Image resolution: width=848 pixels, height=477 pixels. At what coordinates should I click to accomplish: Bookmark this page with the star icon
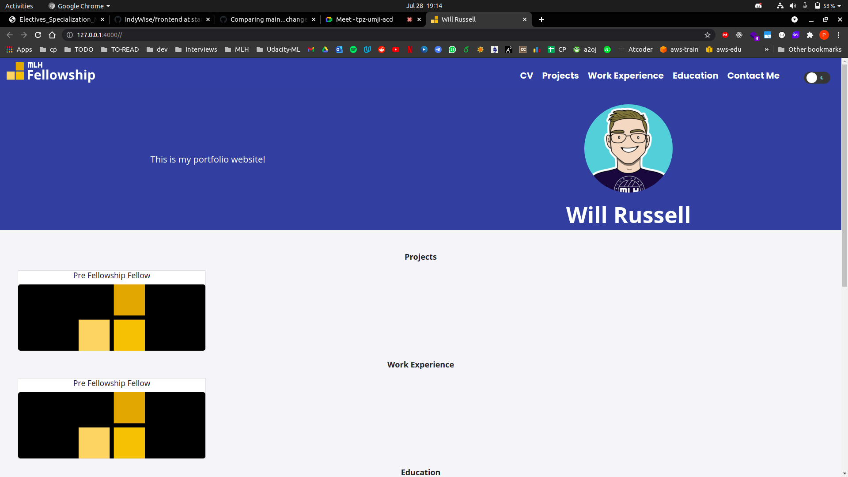coord(708,35)
